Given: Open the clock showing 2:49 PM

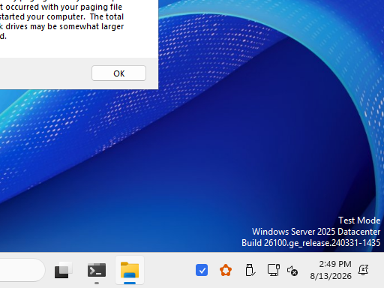Looking at the screenshot, I should click(331, 270).
